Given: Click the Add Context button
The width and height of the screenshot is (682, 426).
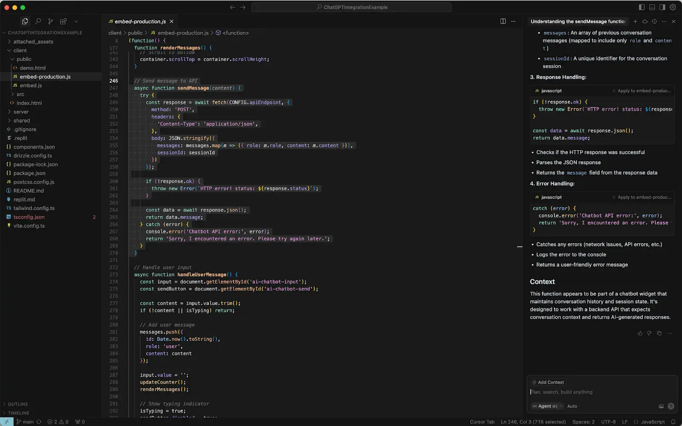Looking at the screenshot, I should coord(548,382).
